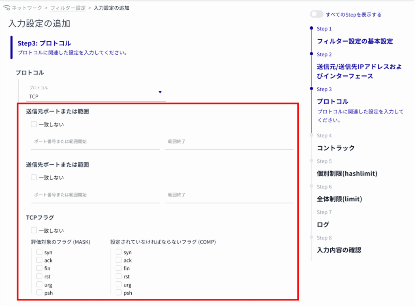The image size is (415, 306).
Task: Enable fin flag in MASK column
Action: [39, 268]
